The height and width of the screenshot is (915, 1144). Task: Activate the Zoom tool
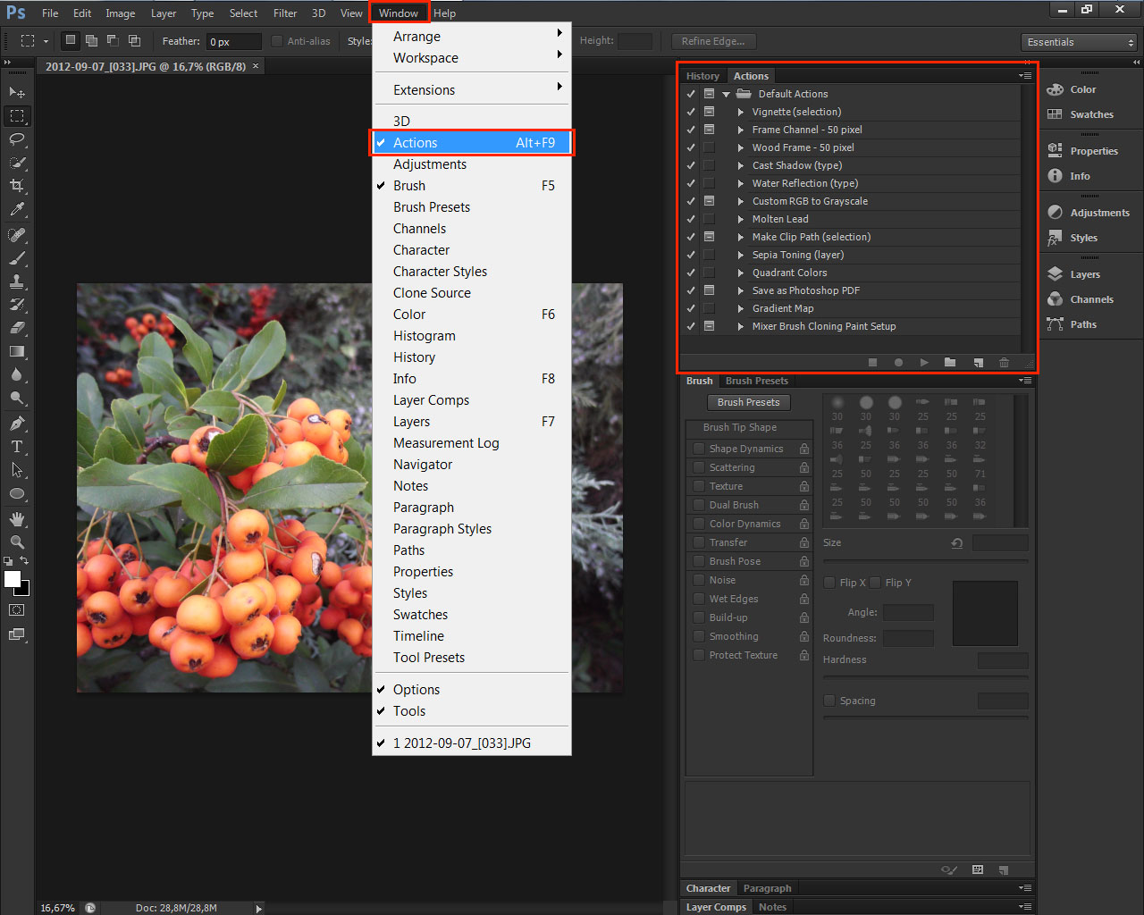click(x=17, y=541)
